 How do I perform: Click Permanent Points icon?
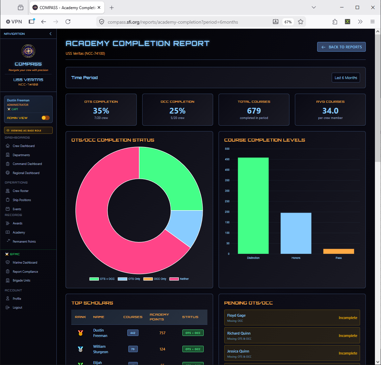tap(8, 241)
